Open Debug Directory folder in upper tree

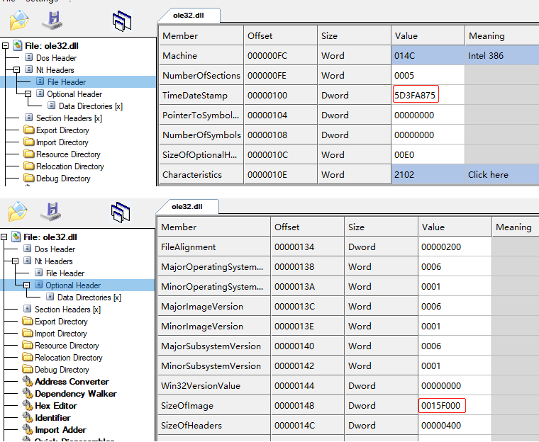(63, 178)
